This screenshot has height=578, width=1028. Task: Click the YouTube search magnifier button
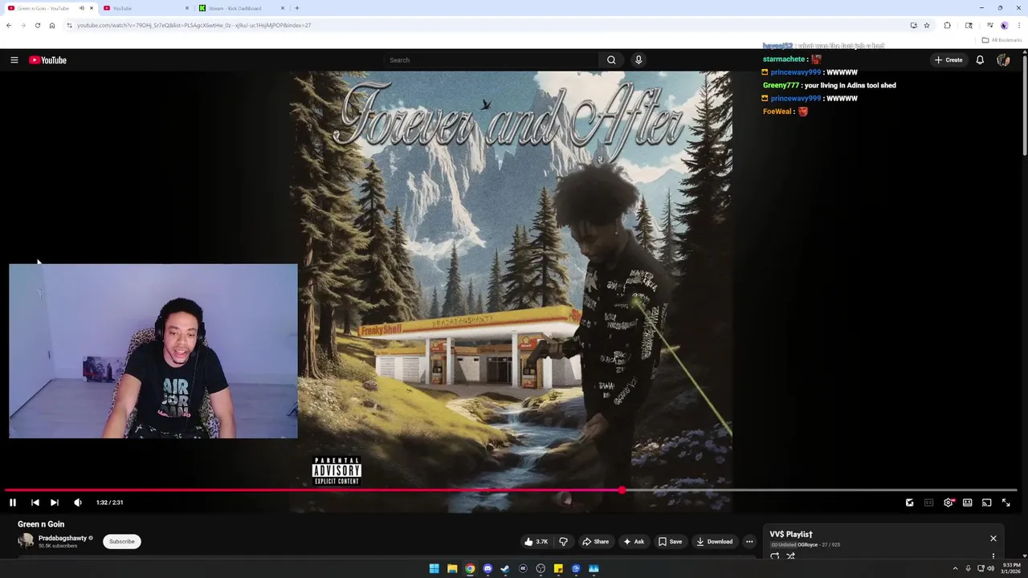611,60
